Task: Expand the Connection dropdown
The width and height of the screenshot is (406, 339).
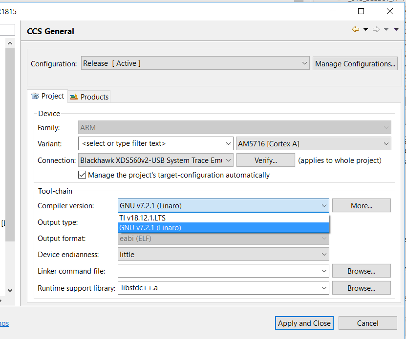Action: click(228, 160)
